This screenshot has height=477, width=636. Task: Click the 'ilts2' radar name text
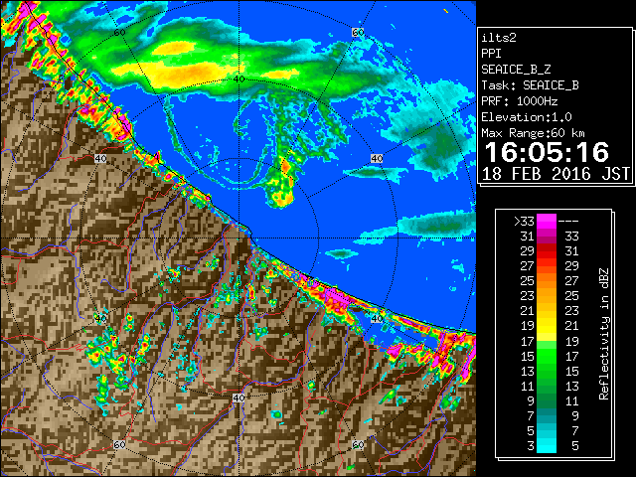point(499,38)
